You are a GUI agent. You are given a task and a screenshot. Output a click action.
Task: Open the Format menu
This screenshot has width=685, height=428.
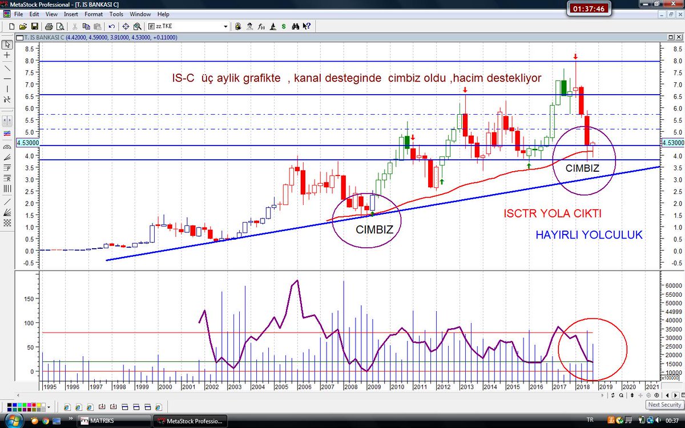(94, 14)
